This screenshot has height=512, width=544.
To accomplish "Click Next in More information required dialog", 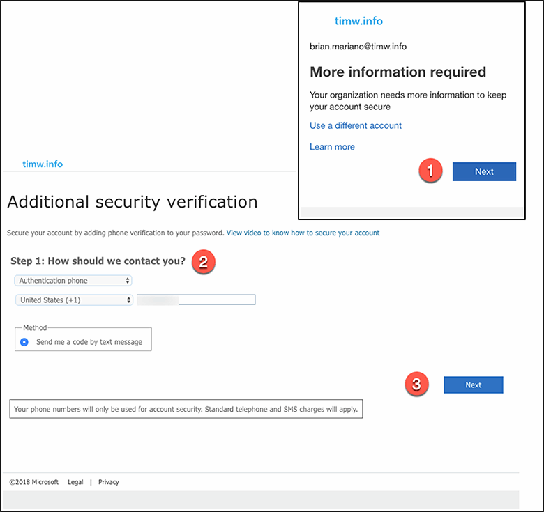I will (484, 171).
